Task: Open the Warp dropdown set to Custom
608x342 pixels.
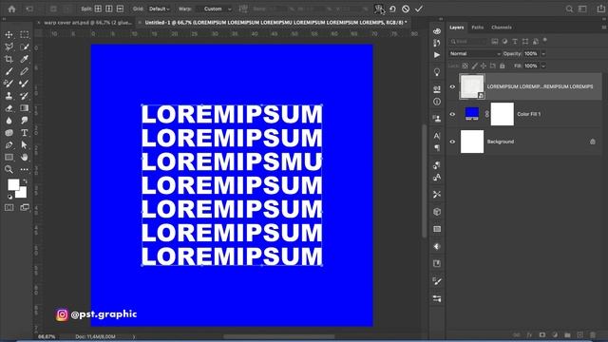Action: pos(216,9)
